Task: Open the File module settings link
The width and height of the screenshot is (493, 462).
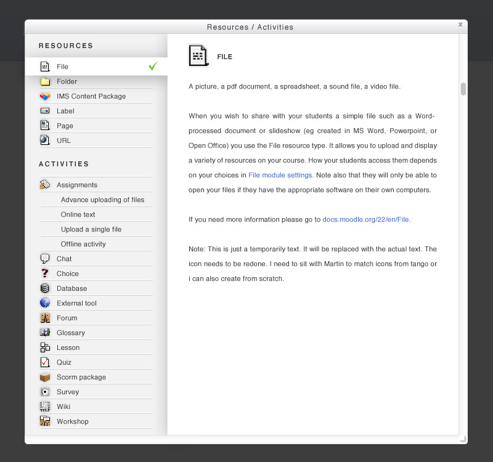Action: click(280, 175)
